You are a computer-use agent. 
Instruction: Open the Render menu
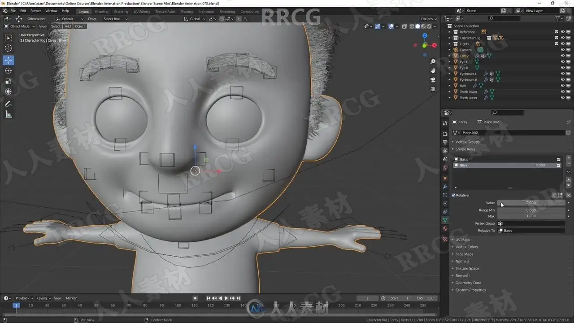click(36, 11)
